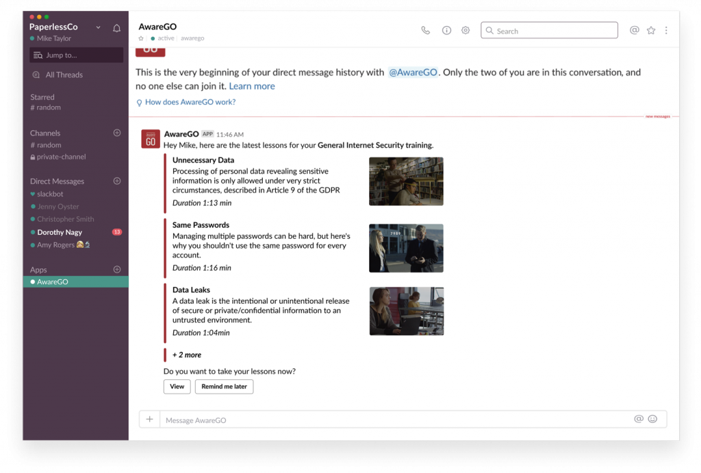Viewport: 701px width, 473px height.
Task: Insert a mention using the @ icon near composer
Action: pos(638,419)
